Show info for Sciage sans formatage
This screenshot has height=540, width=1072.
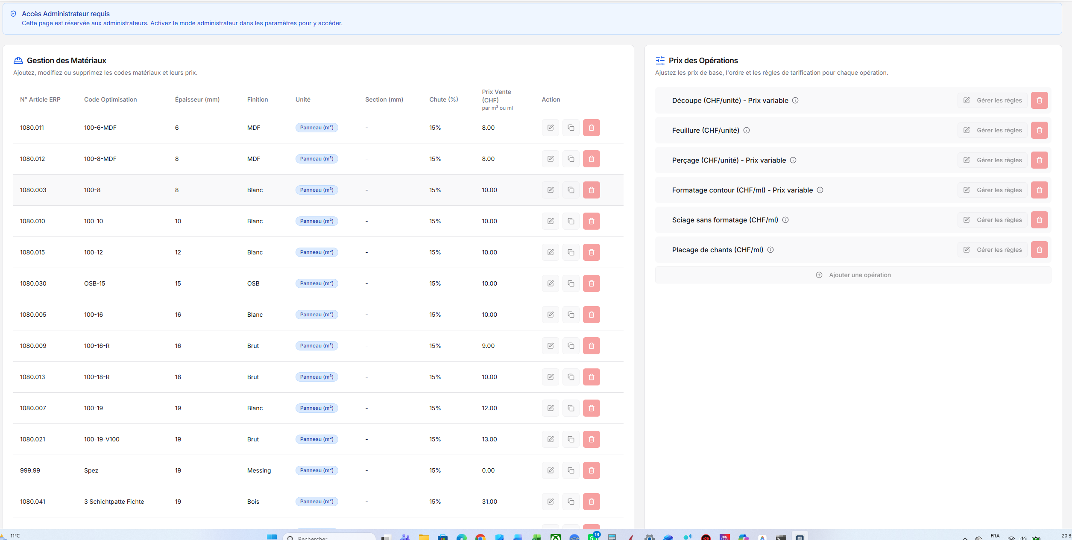point(785,220)
